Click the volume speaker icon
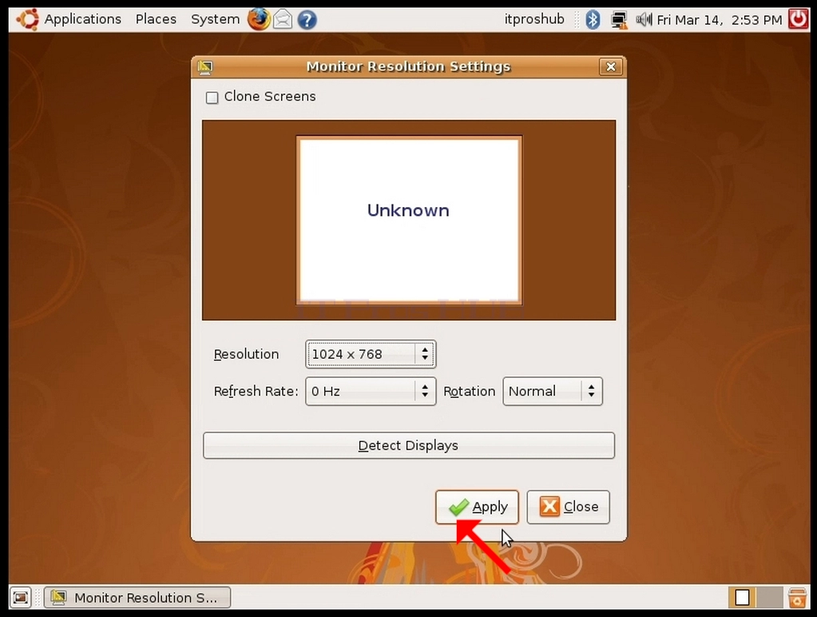817x617 pixels. tap(644, 20)
